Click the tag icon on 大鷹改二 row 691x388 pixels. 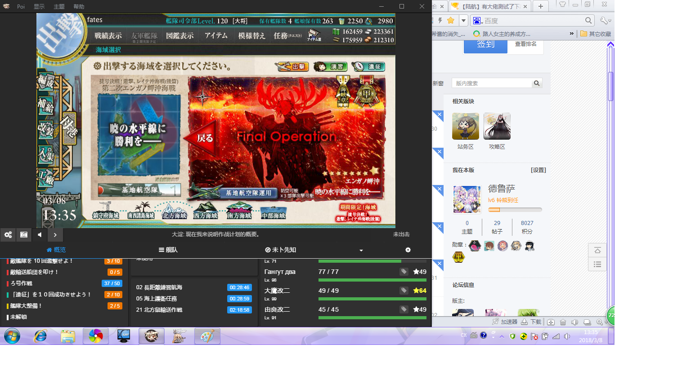[x=404, y=291]
